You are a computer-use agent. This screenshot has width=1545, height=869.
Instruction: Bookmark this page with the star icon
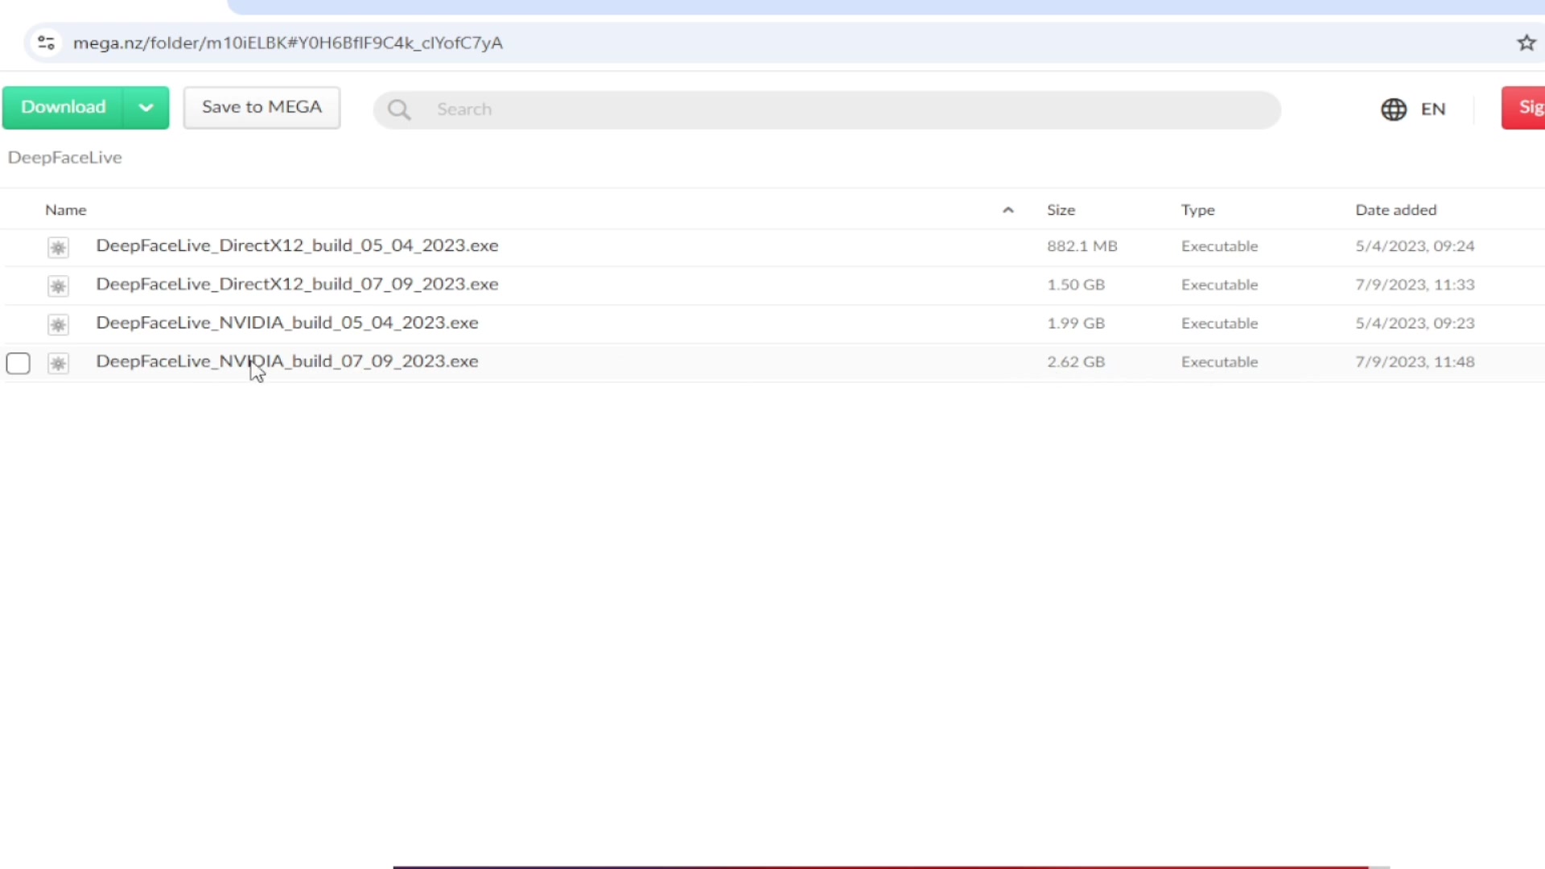pos(1526,43)
